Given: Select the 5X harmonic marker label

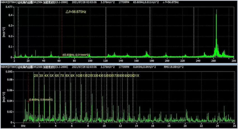Looking at the screenshot, I should coord(51,76).
